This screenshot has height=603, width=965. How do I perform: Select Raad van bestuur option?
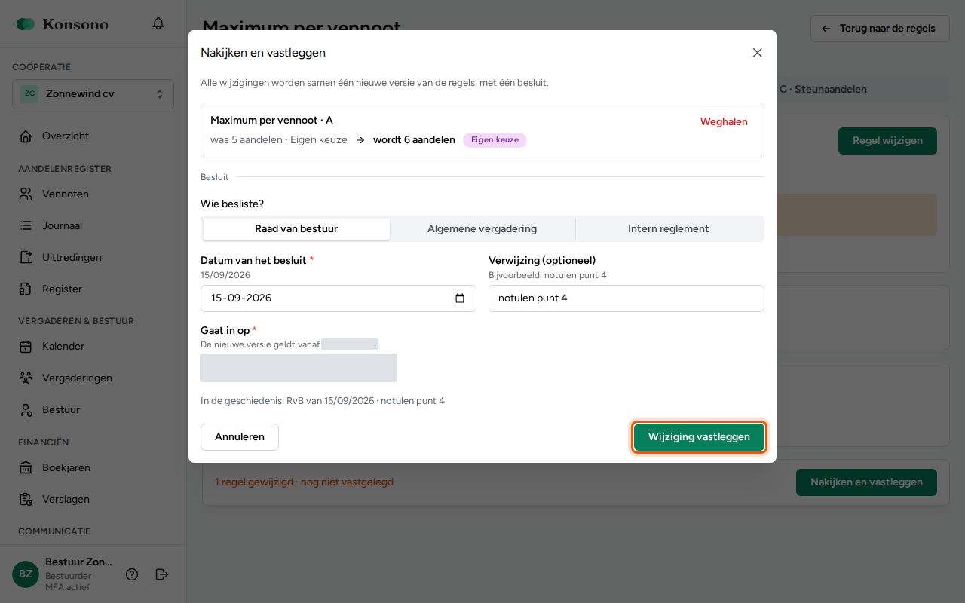coord(296,229)
